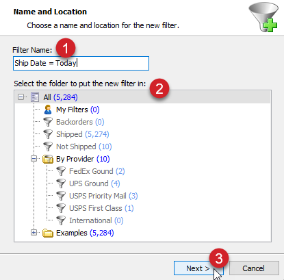Click the USPS Priority Mail funnel icon

61,196
